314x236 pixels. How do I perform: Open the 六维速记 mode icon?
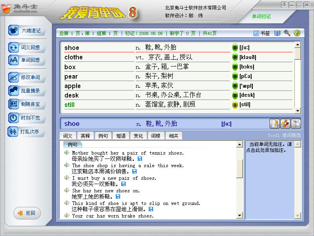pyautogui.click(x=14, y=30)
